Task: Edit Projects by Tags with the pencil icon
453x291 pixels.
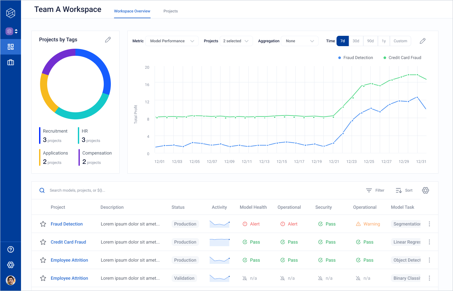Action: click(x=108, y=39)
